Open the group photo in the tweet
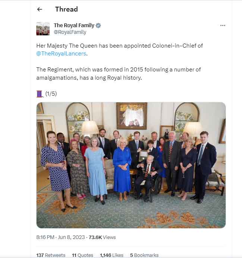Screen dimensions: 242x258 pyautogui.click(x=131, y=165)
